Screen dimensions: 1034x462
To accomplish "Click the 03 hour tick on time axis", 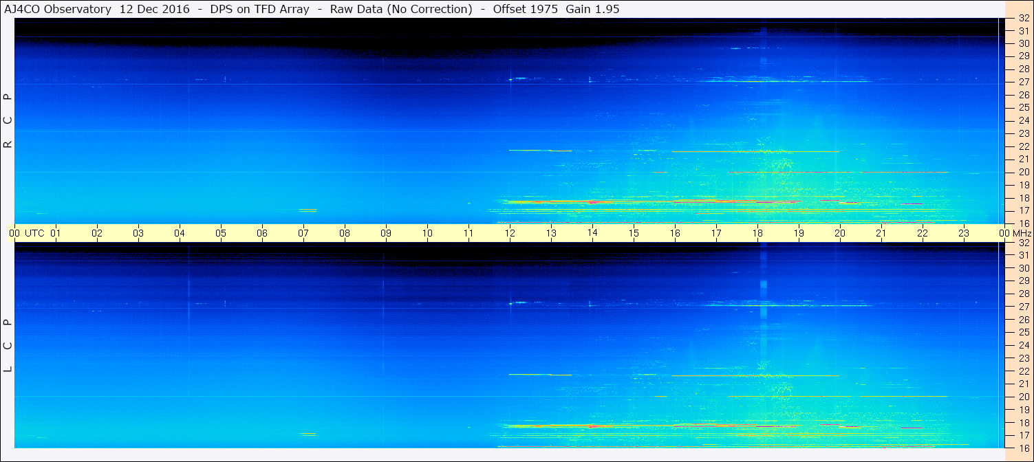I will point(138,233).
